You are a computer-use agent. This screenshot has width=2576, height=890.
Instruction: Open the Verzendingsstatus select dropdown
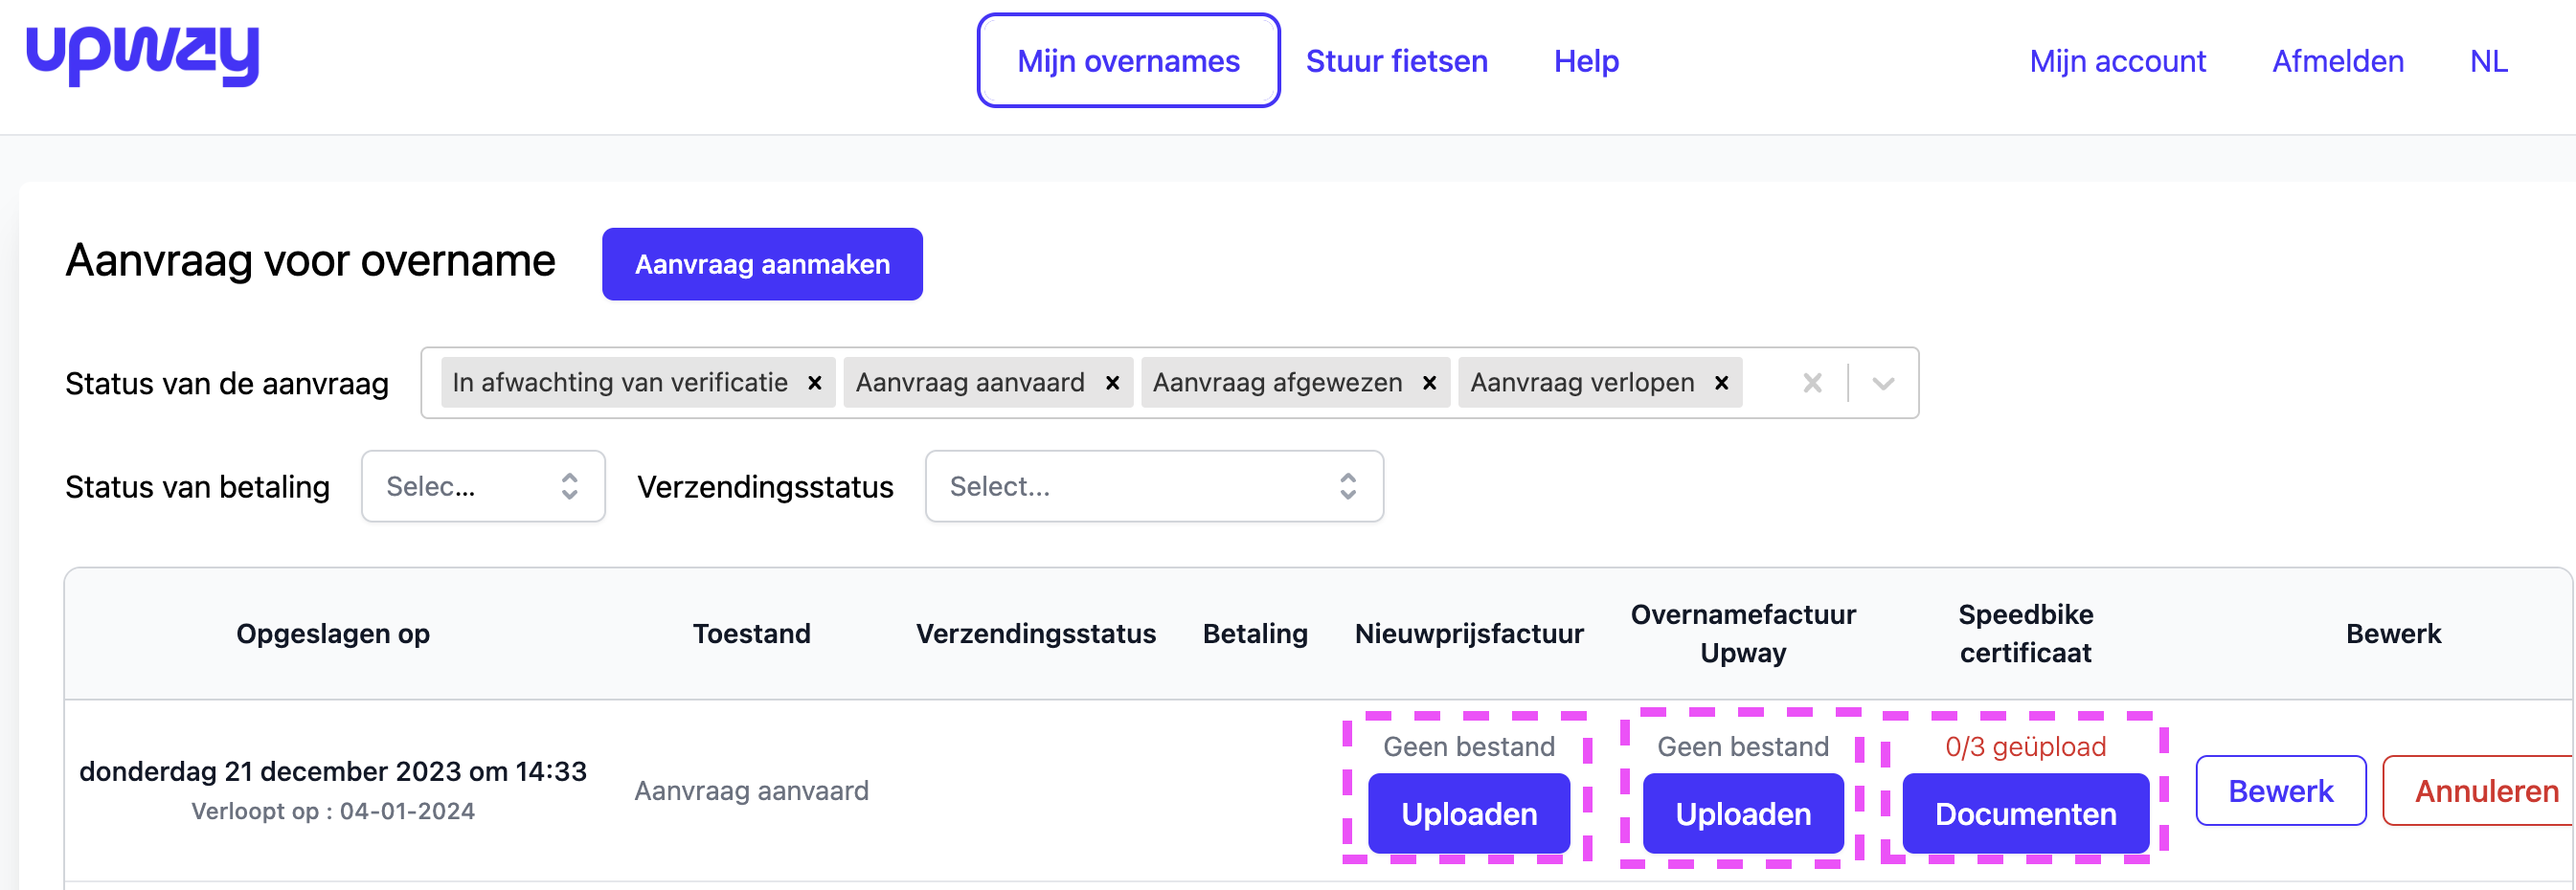pyautogui.click(x=1153, y=486)
